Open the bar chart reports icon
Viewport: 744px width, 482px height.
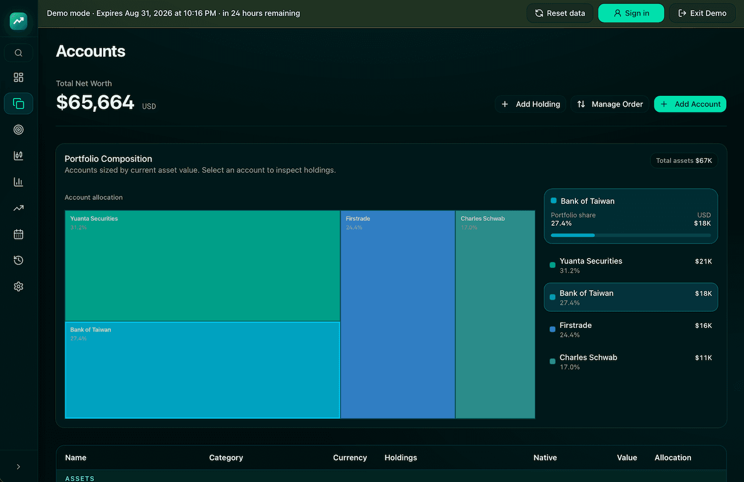(18, 182)
